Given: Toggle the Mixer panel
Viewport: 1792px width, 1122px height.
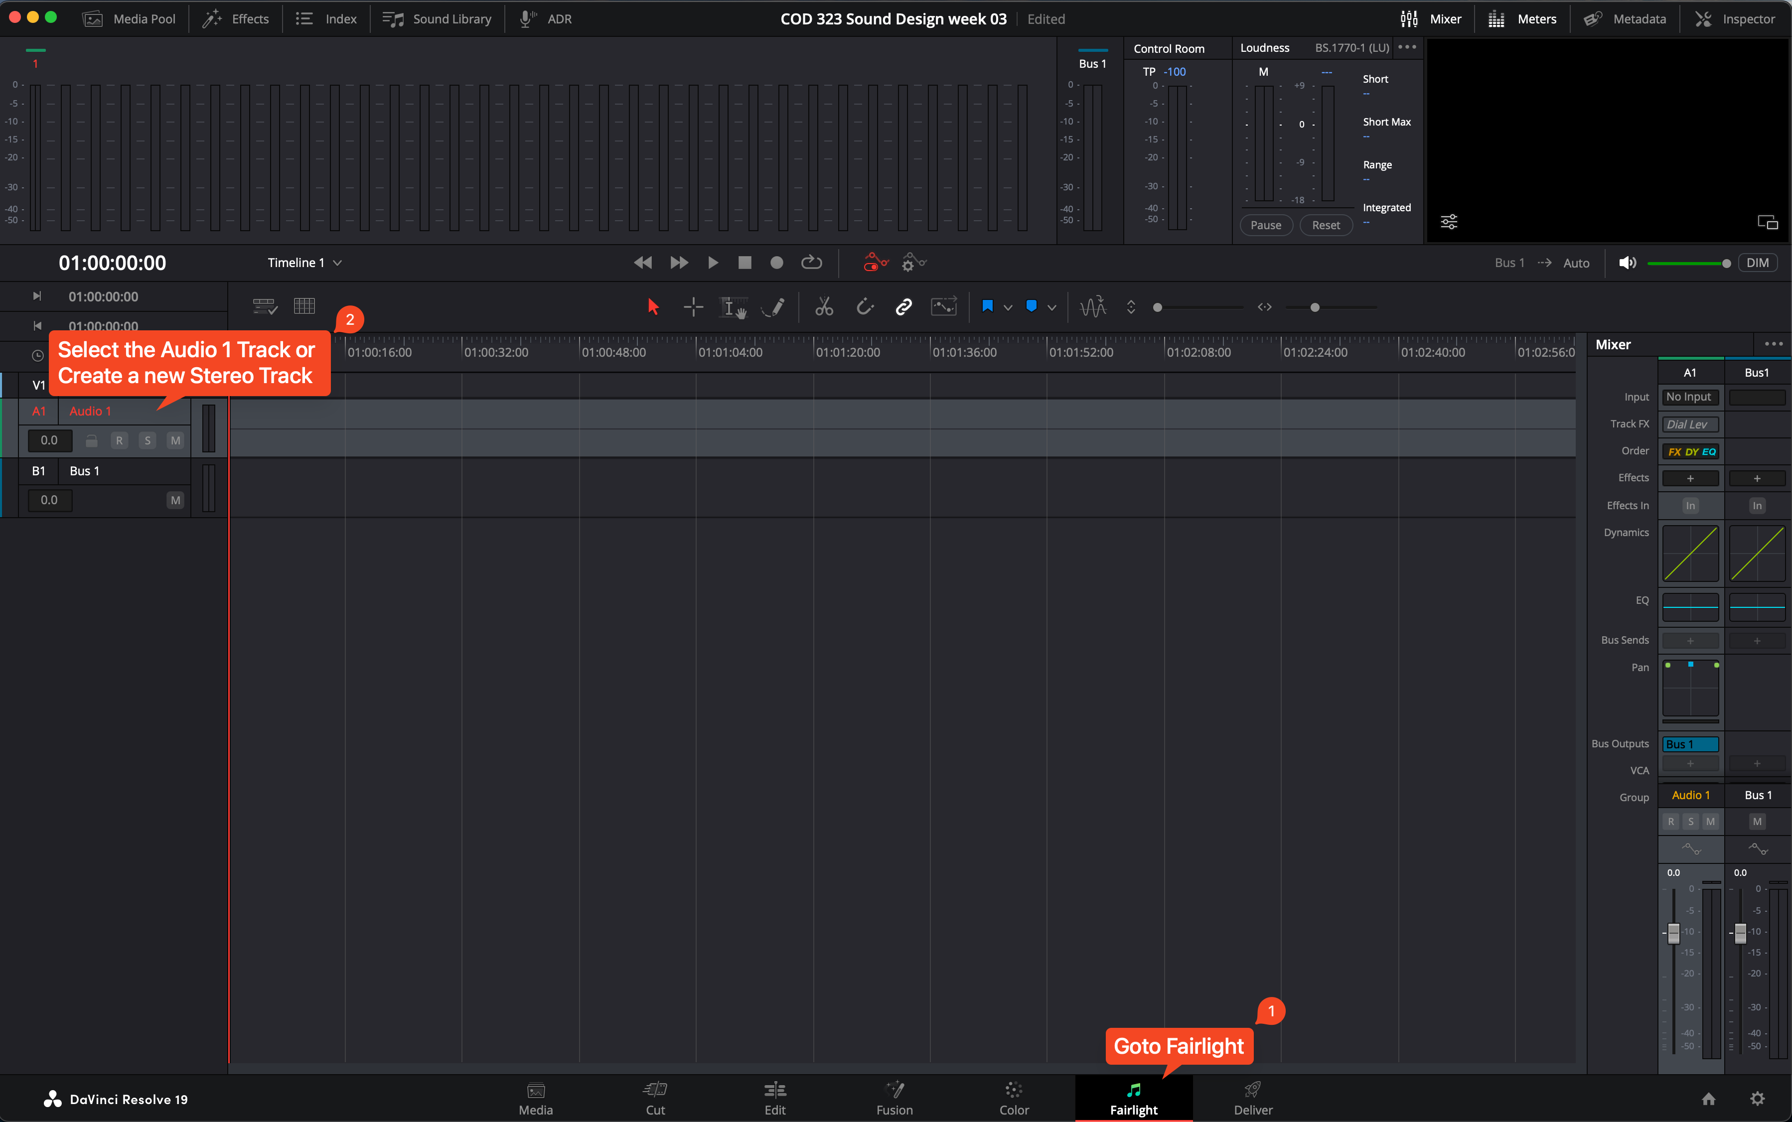Looking at the screenshot, I should tap(1431, 19).
